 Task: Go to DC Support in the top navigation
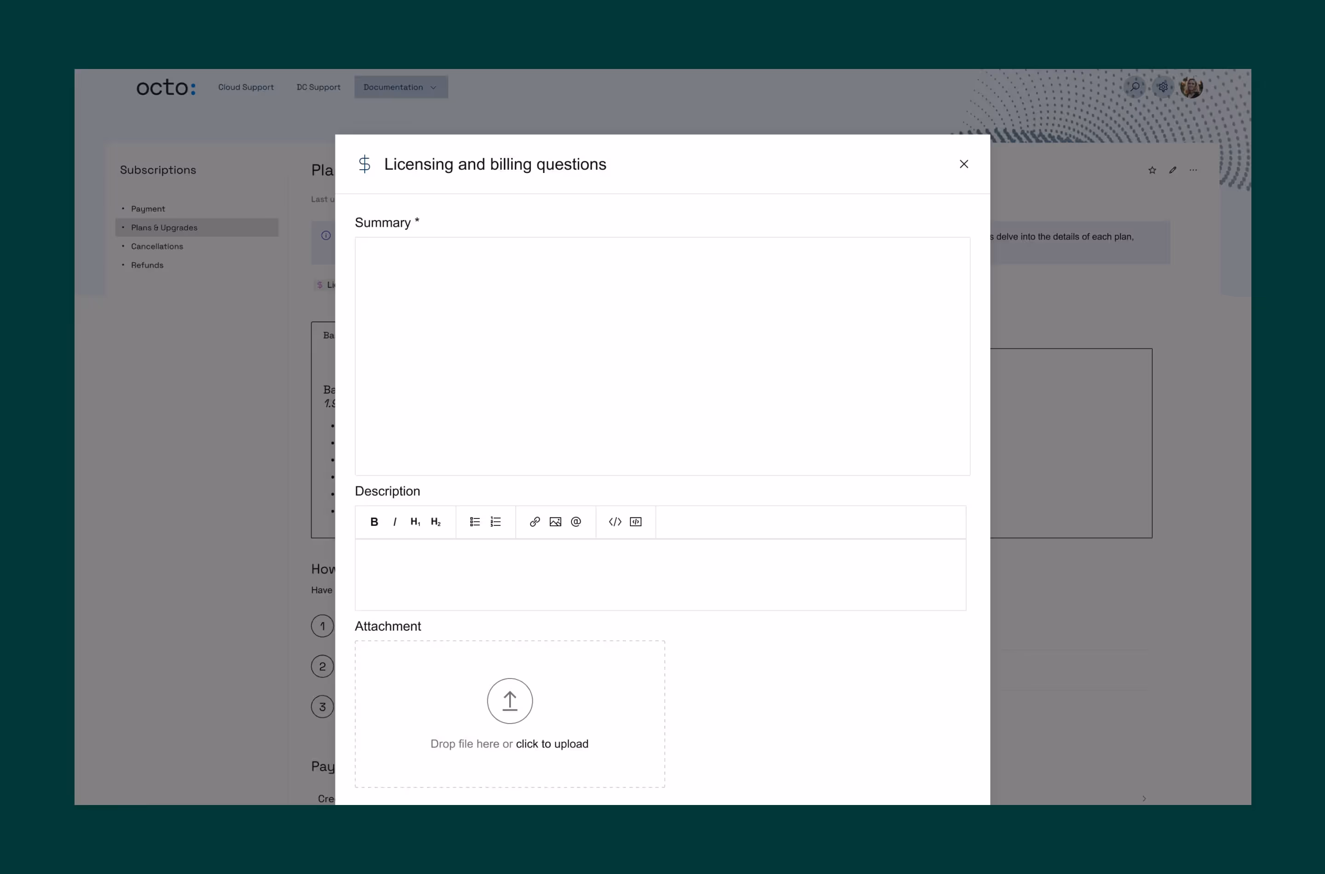point(318,87)
